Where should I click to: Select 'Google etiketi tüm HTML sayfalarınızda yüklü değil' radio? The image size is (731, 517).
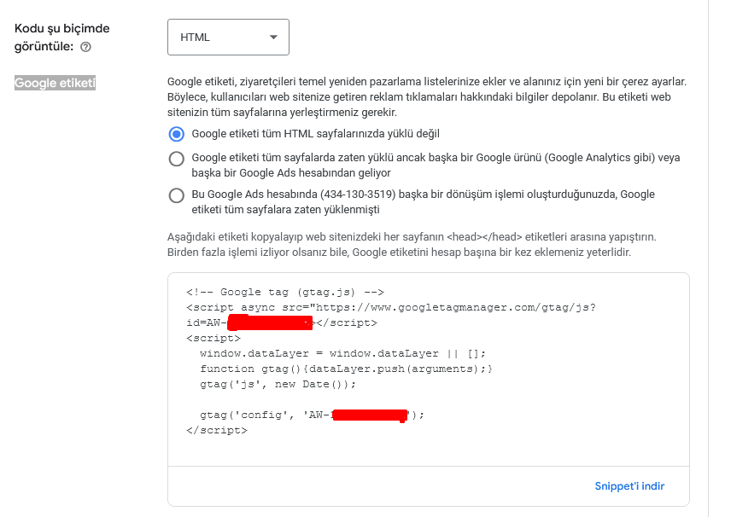(176, 134)
